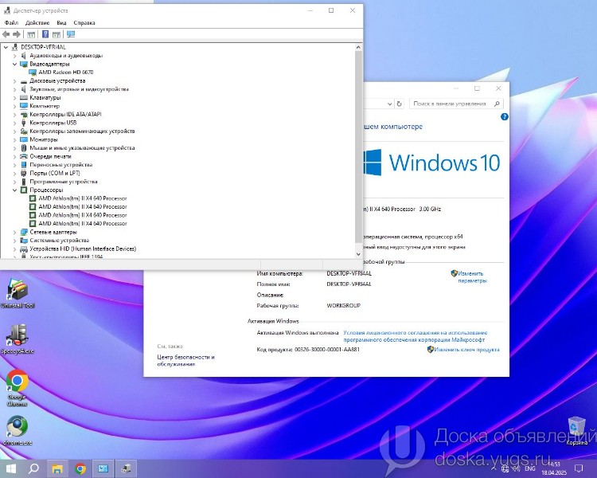Click the Google Chrome desktop icon
This screenshot has width=597, height=478.
[18, 387]
